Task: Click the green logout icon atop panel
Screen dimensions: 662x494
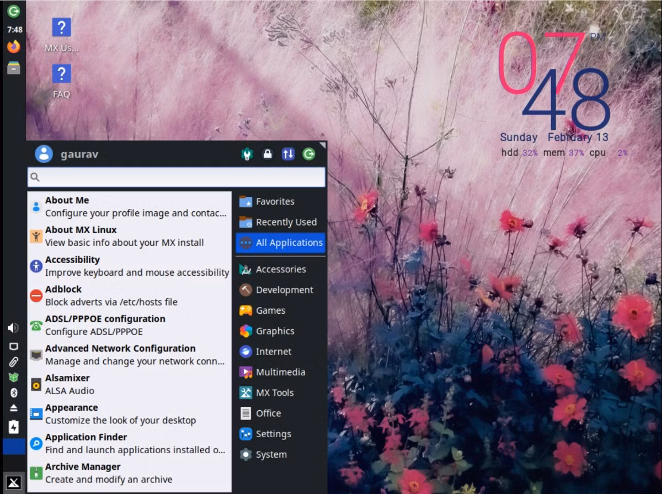Action: [14, 10]
